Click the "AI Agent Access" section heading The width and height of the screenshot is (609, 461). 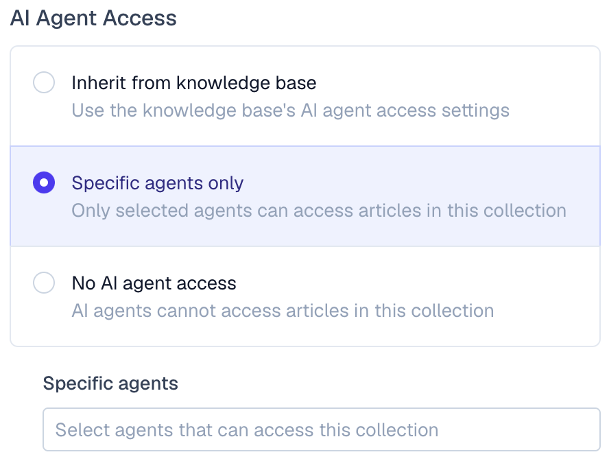[x=93, y=19]
